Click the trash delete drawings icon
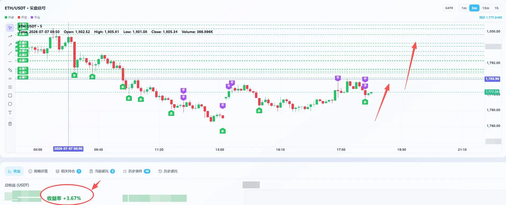506x205 pixels. pyautogui.click(x=10, y=124)
